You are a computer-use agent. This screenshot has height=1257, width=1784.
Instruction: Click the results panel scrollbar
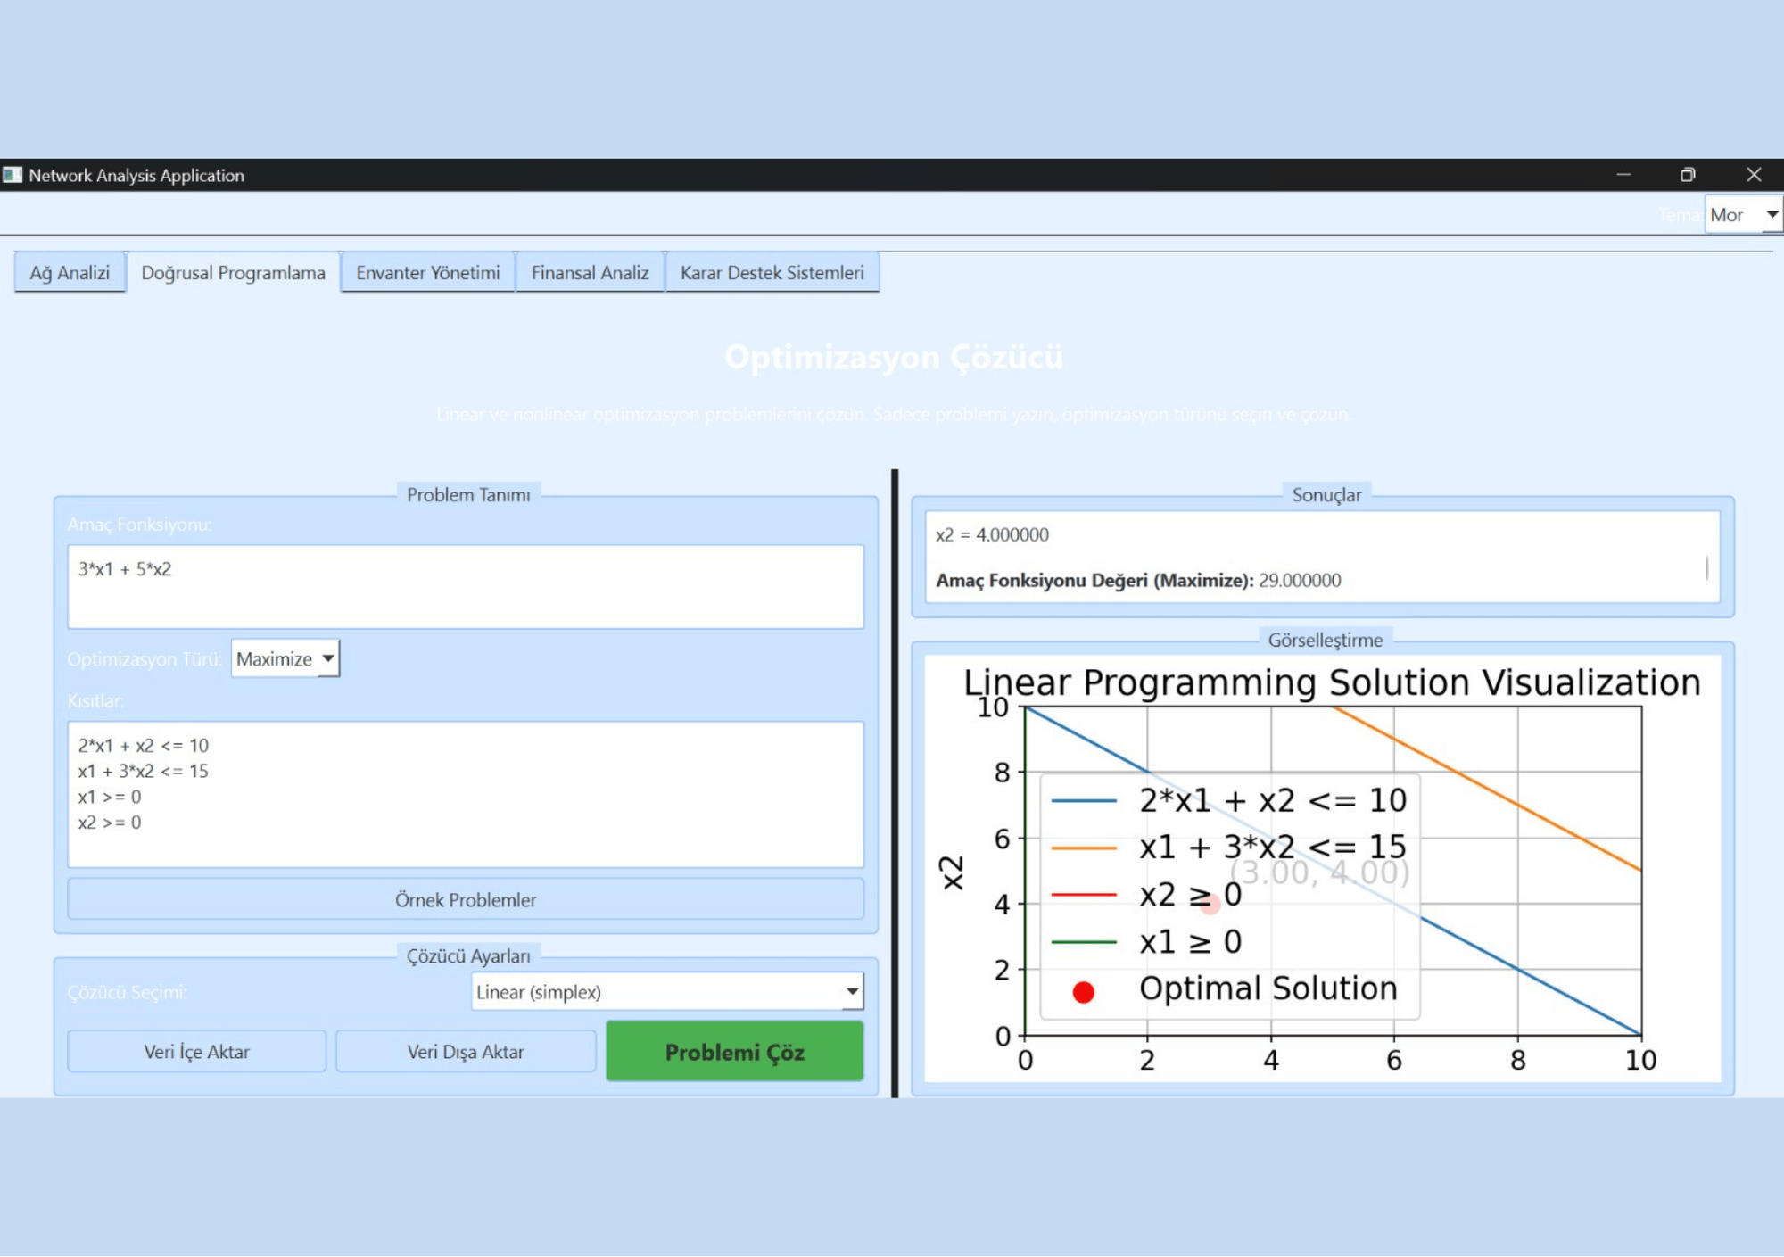[1707, 568]
